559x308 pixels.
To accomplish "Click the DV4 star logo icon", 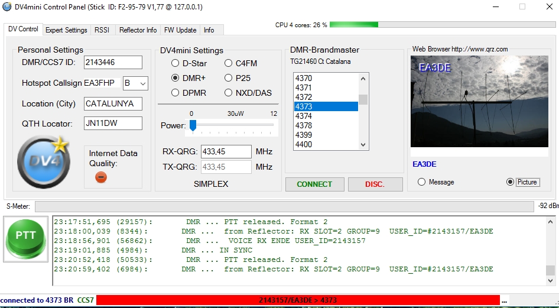I will click(43, 162).
